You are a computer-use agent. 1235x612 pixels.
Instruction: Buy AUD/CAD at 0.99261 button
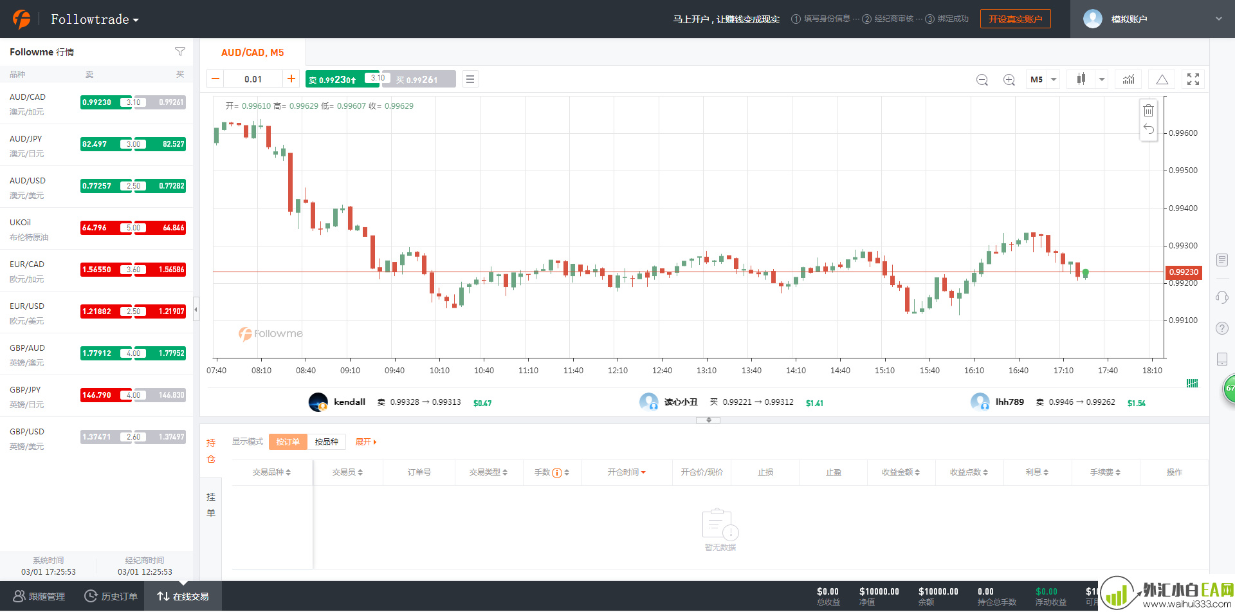pyautogui.click(x=419, y=79)
